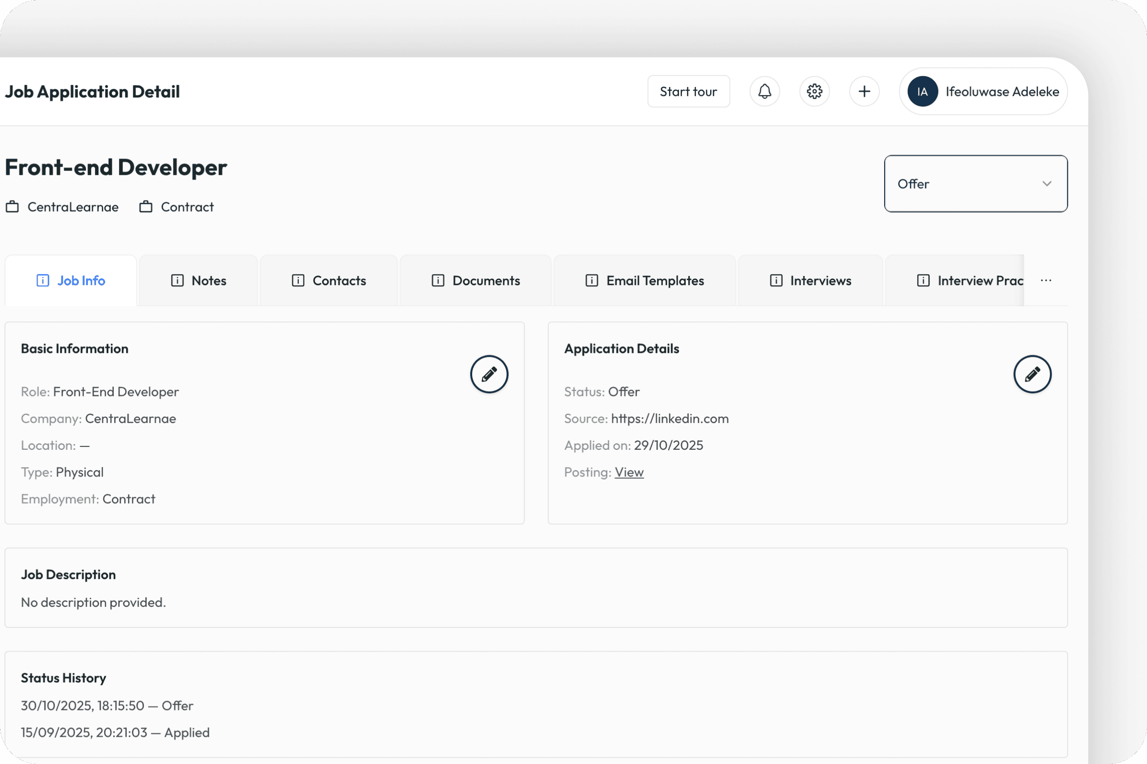Viewport: 1147px width, 764px height.
Task: Select 'Role: Front-End Developer' line
Action: tap(100, 392)
